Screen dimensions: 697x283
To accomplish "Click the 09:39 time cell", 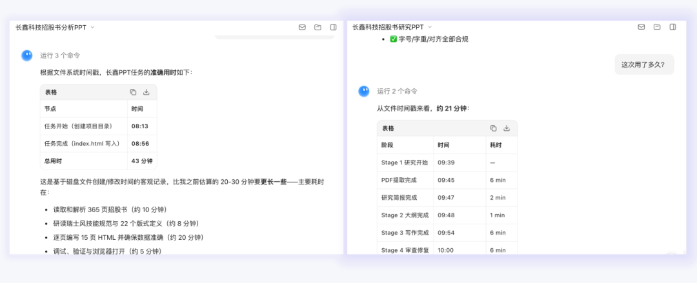I will (x=460, y=162).
